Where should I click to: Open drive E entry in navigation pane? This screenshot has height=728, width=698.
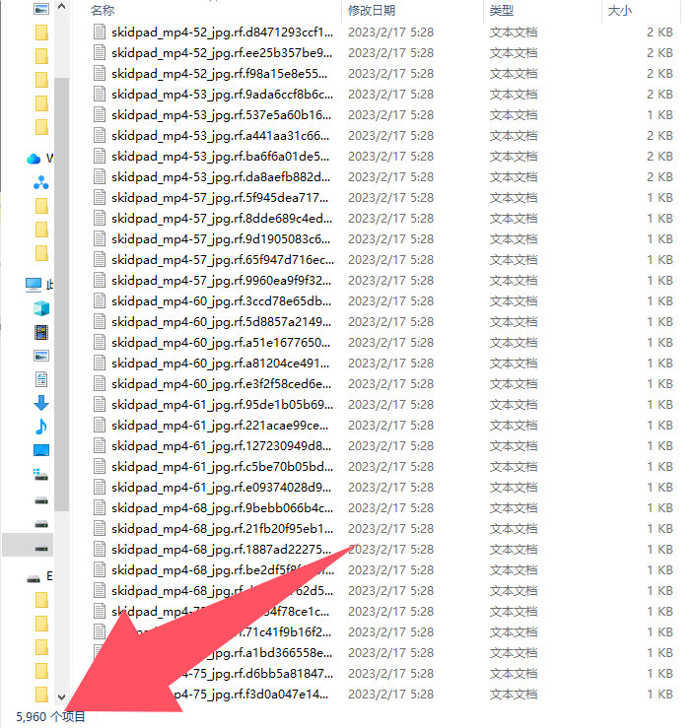pos(39,578)
